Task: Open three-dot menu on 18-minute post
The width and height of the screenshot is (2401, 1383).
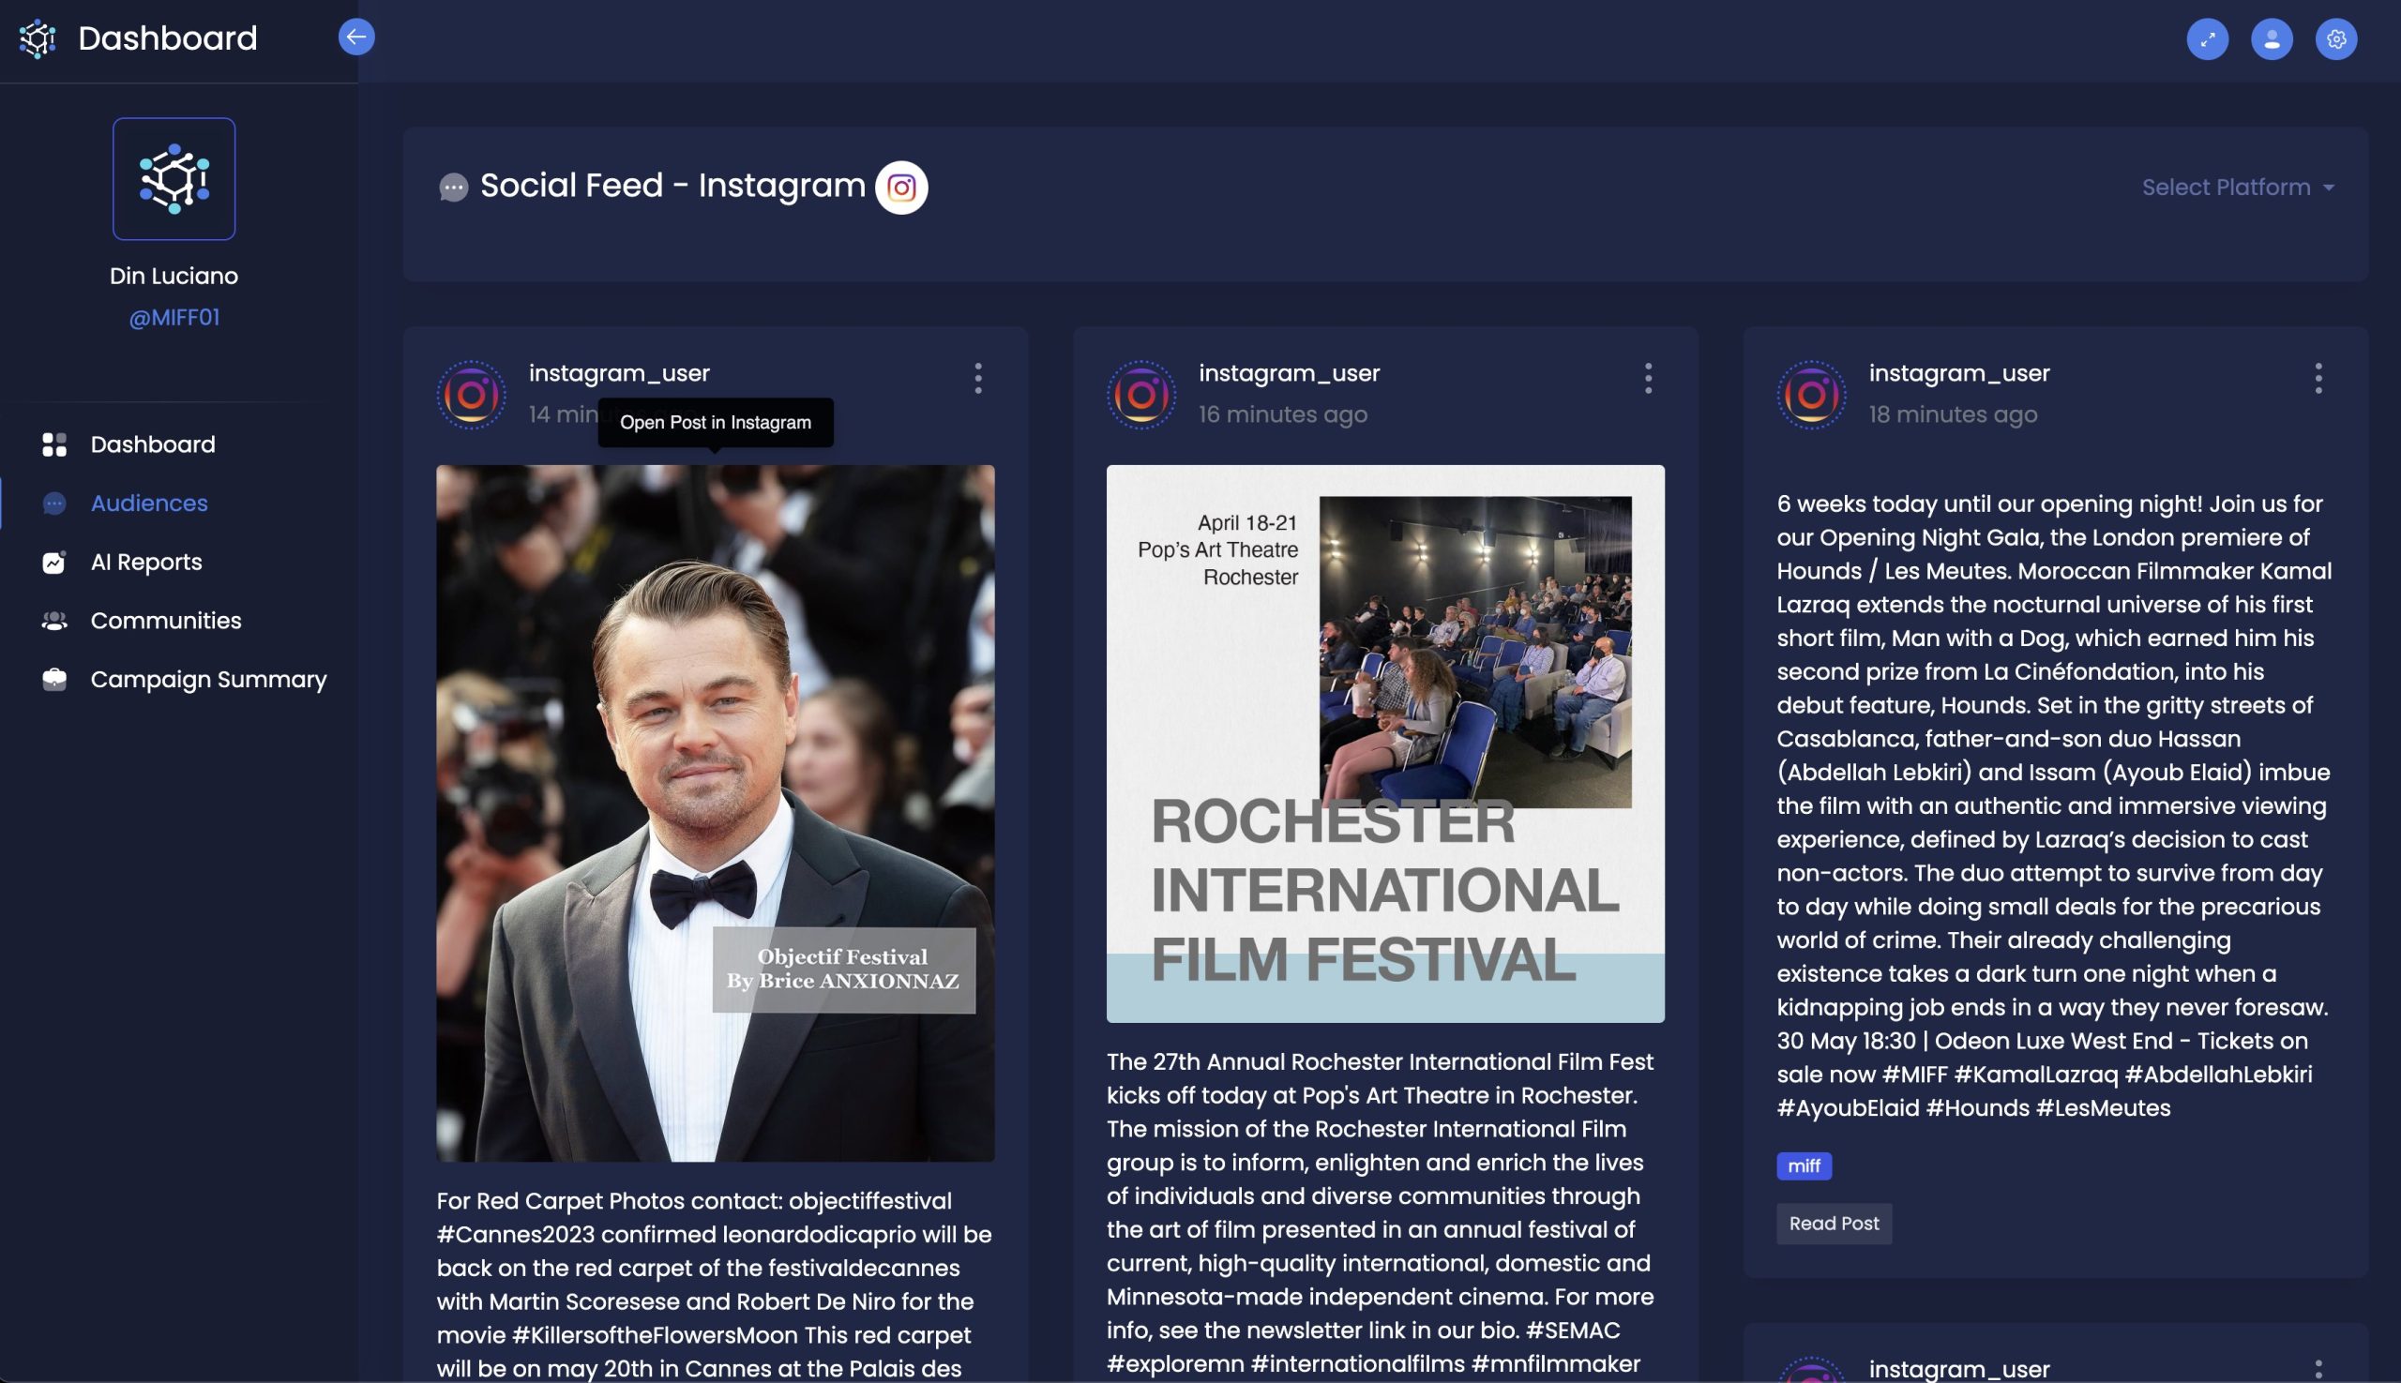Action: [x=2318, y=378]
